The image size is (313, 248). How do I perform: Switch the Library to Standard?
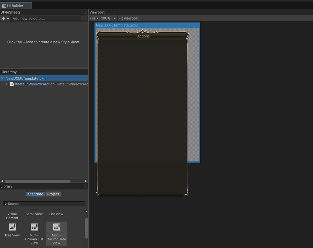35,194
